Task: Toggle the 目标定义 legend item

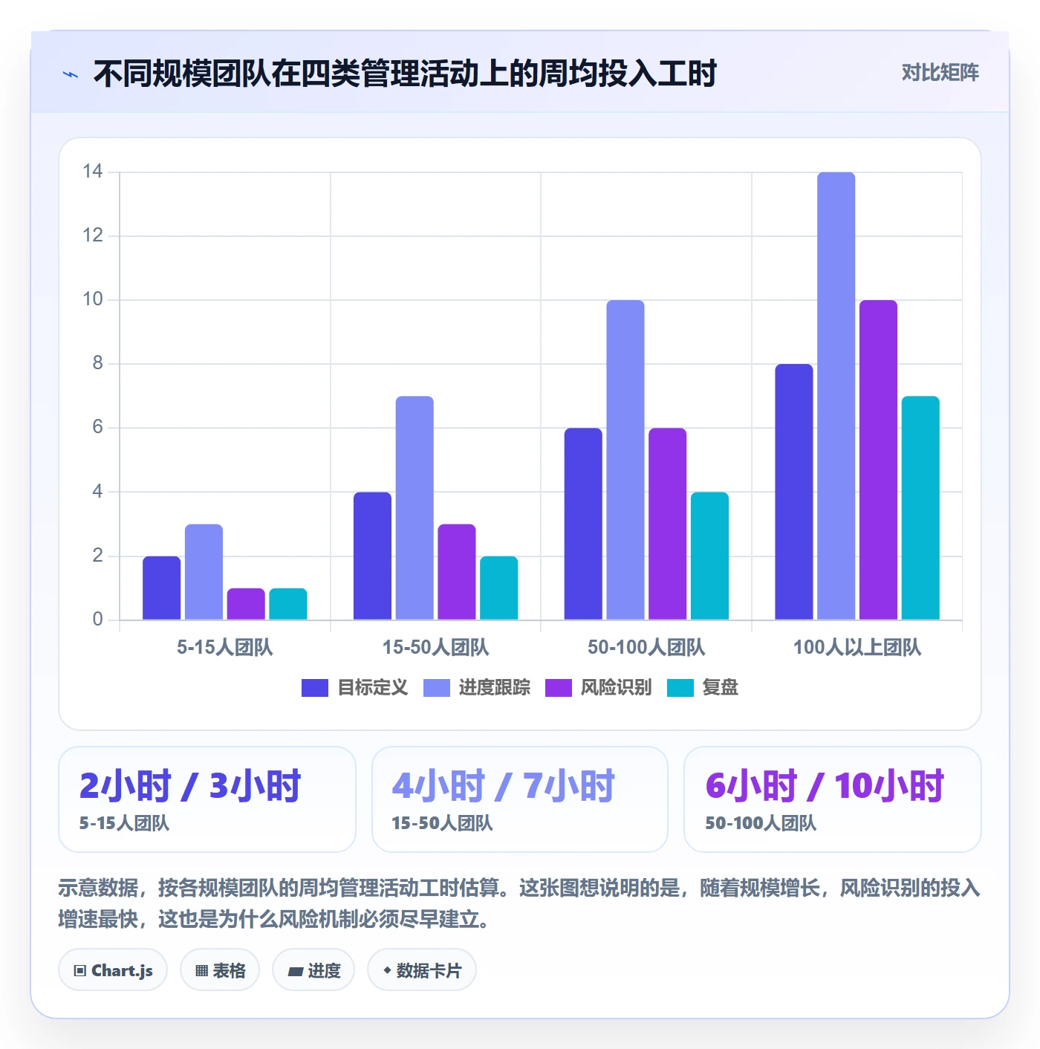Action: pyautogui.click(x=355, y=687)
